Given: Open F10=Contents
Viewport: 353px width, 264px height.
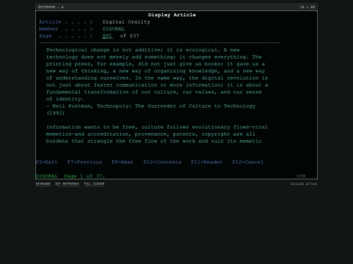Looking at the screenshot, I should pos(162,162).
